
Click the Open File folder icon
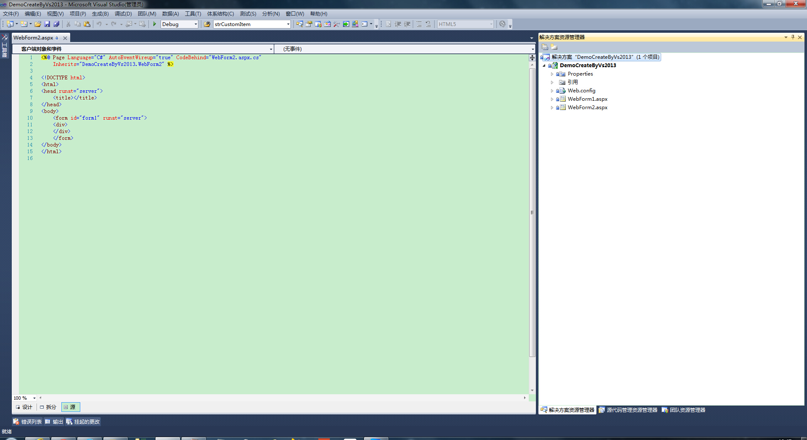coord(38,24)
